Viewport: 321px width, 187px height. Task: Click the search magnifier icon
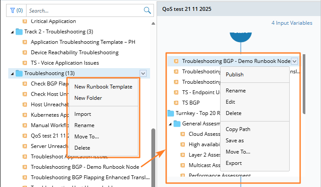point(147,10)
